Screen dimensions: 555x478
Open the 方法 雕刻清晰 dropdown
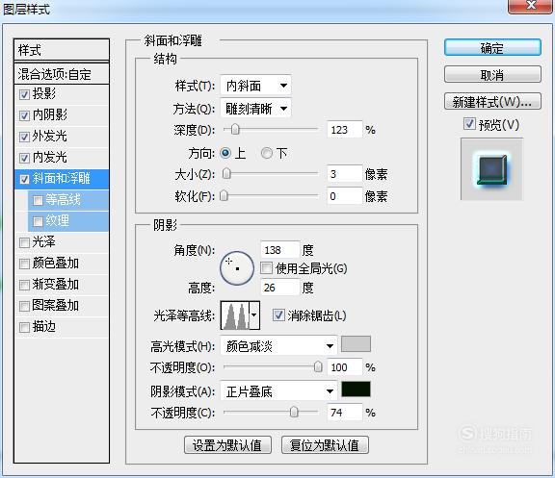(255, 109)
